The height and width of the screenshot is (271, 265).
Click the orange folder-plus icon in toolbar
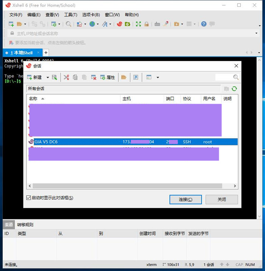(x=176, y=24)
